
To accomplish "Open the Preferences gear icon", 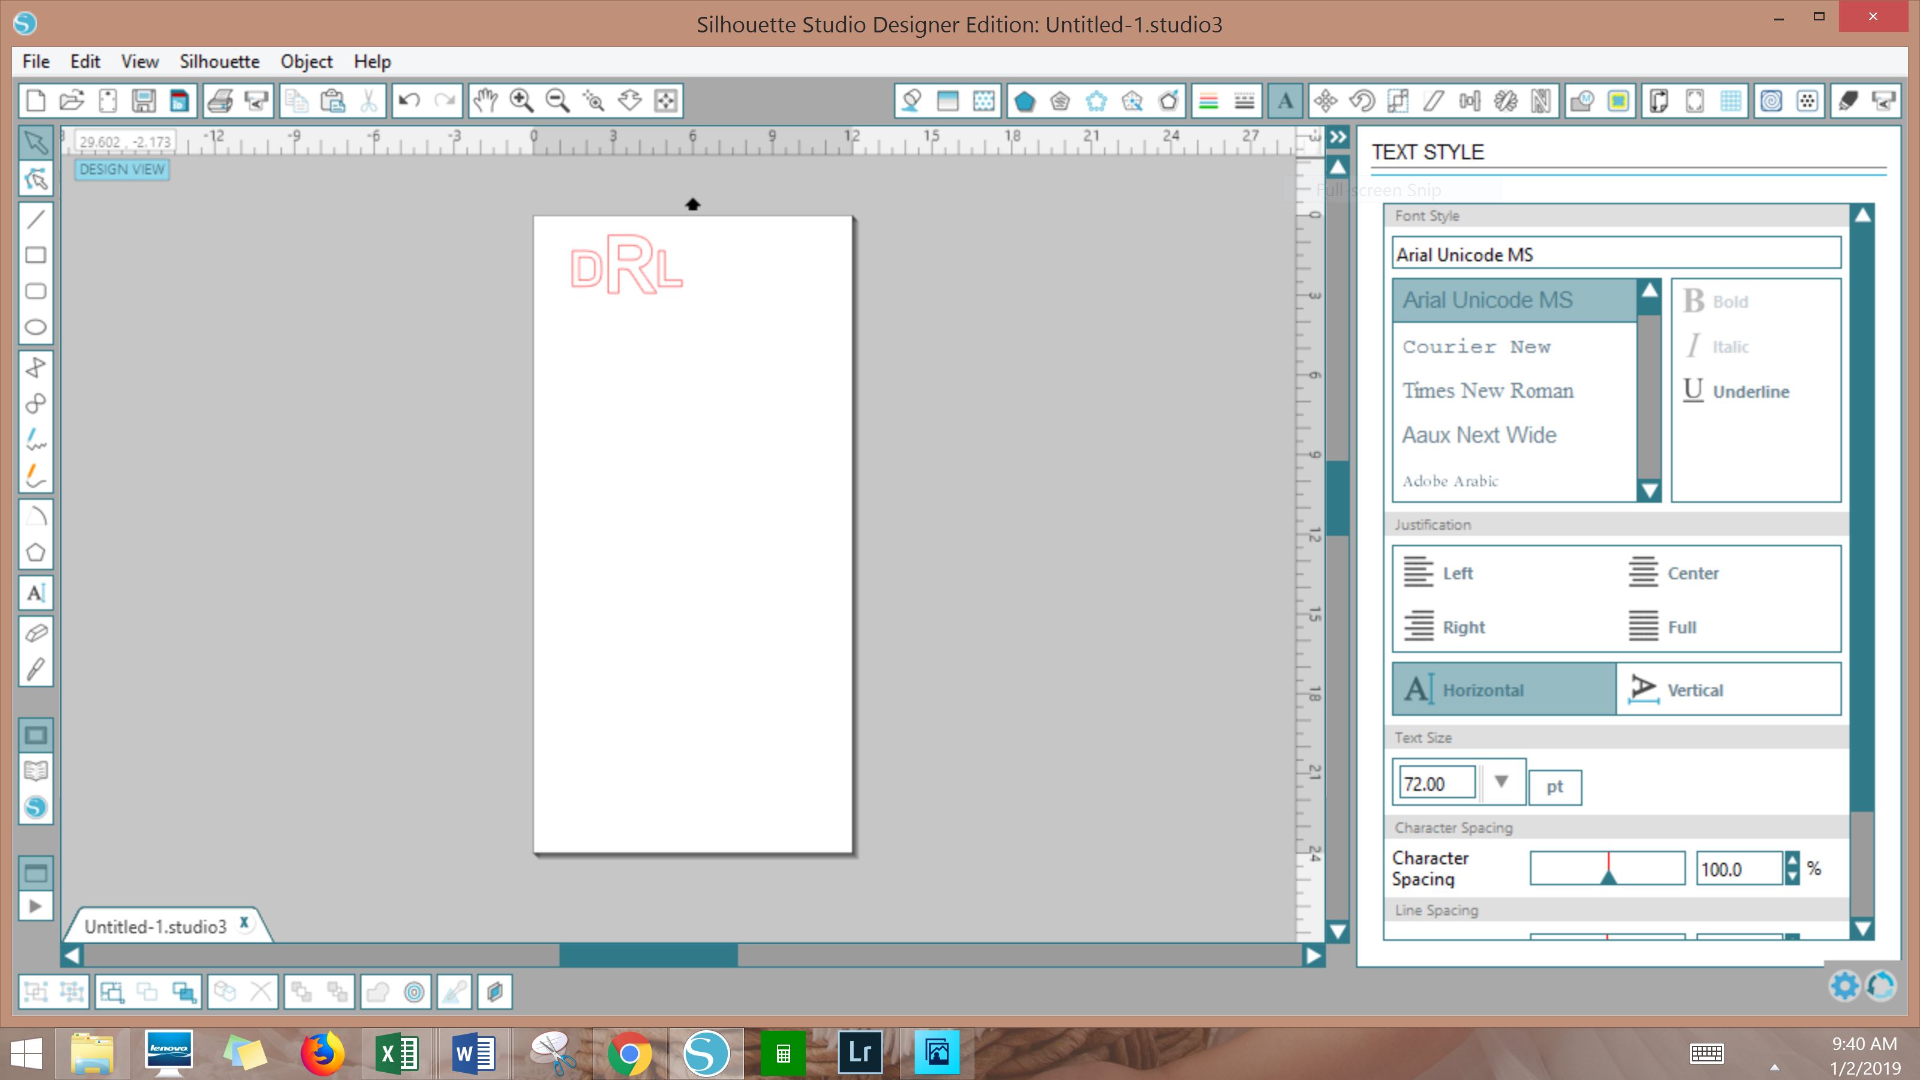I will [1845, 986].
